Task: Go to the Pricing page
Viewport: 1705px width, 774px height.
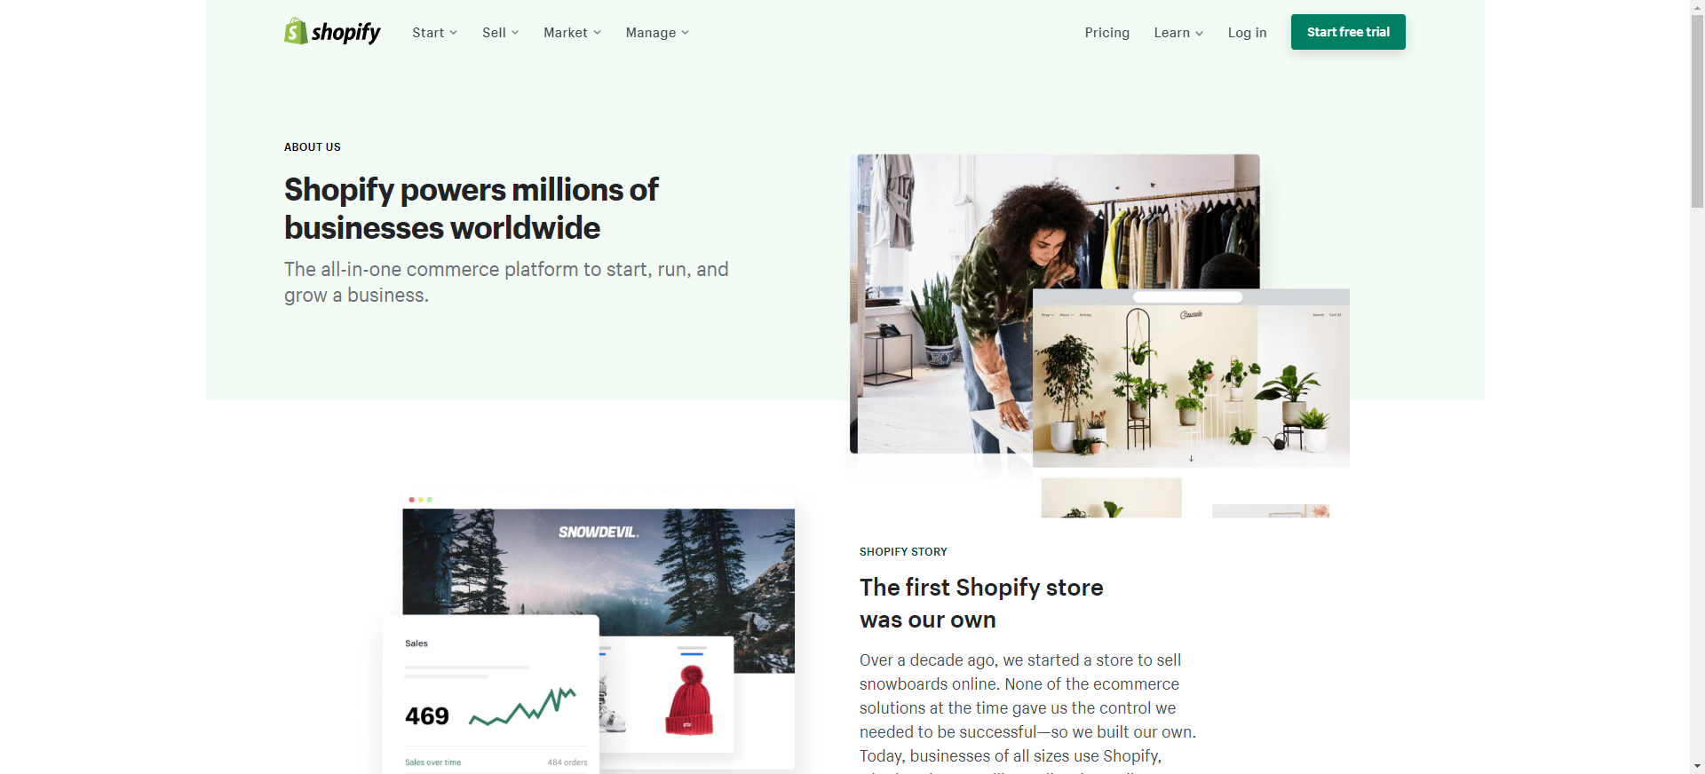Action: pos(1106,33)
